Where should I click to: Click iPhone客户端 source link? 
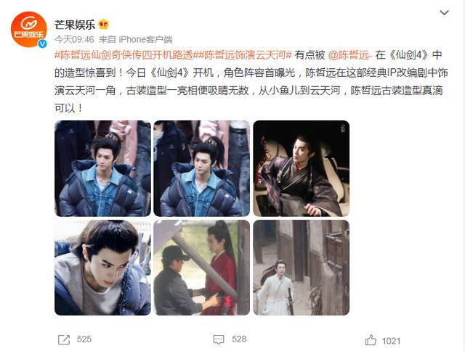coord(145,39)
